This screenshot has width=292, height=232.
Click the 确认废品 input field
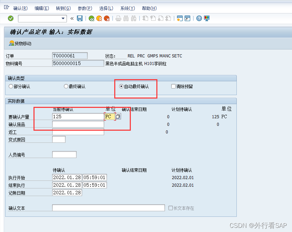point(78,124)
